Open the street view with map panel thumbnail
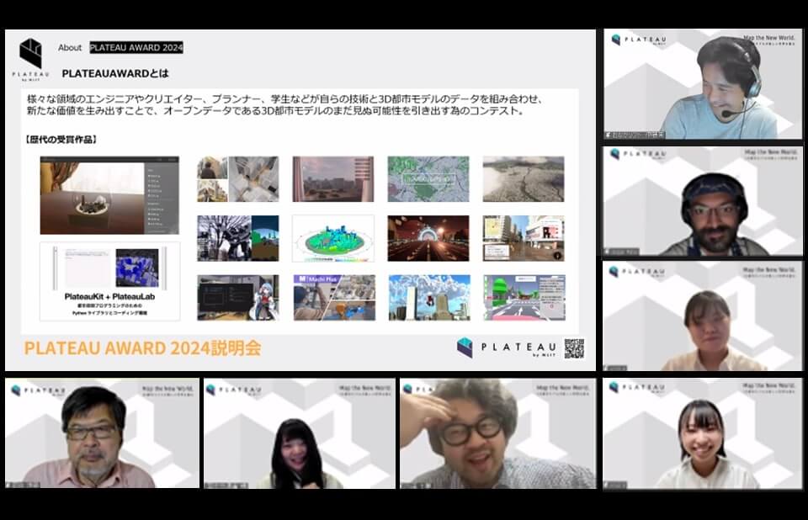 point(524,238)
